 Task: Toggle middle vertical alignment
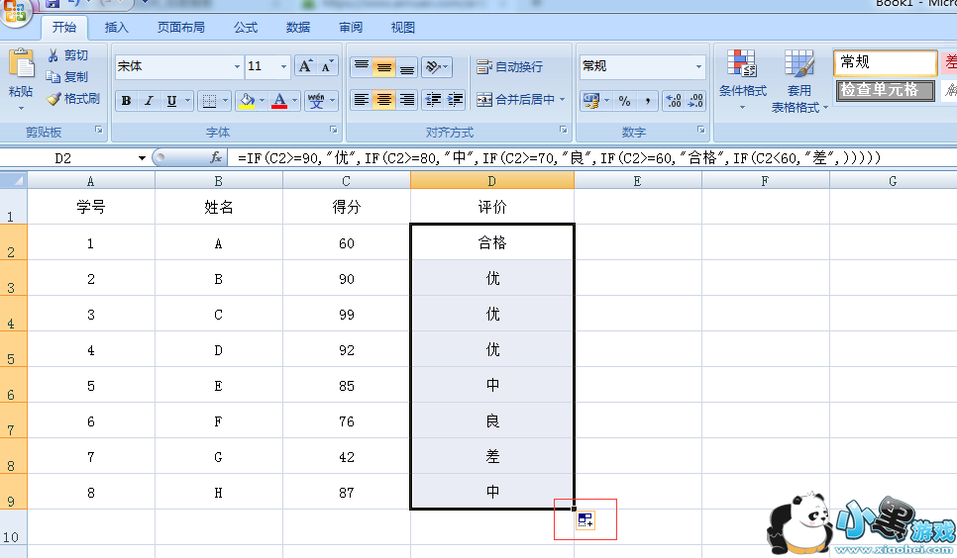[384, 66]
